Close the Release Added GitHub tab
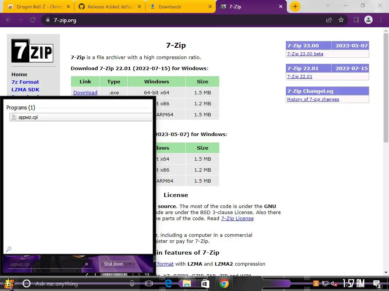The width and height of the screenshot is (389, 291). pos(139,7)
